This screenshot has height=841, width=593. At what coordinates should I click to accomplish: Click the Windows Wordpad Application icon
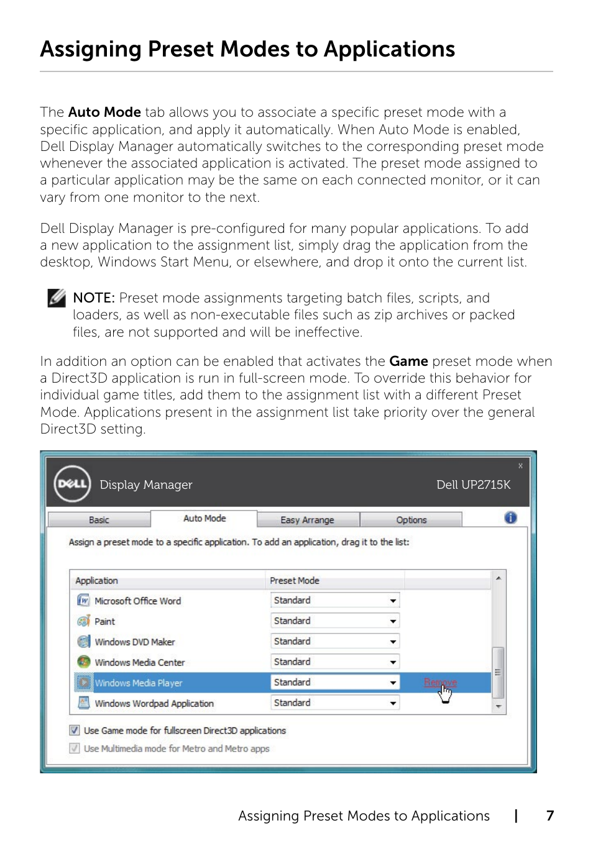[x=83, y=703]
